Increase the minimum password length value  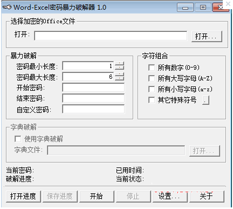click(x=120, y=64)
